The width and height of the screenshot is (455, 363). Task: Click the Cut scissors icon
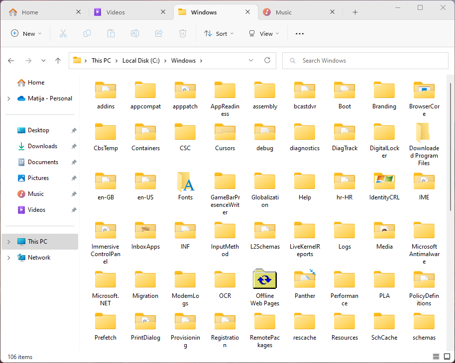[x=63, y=34]
